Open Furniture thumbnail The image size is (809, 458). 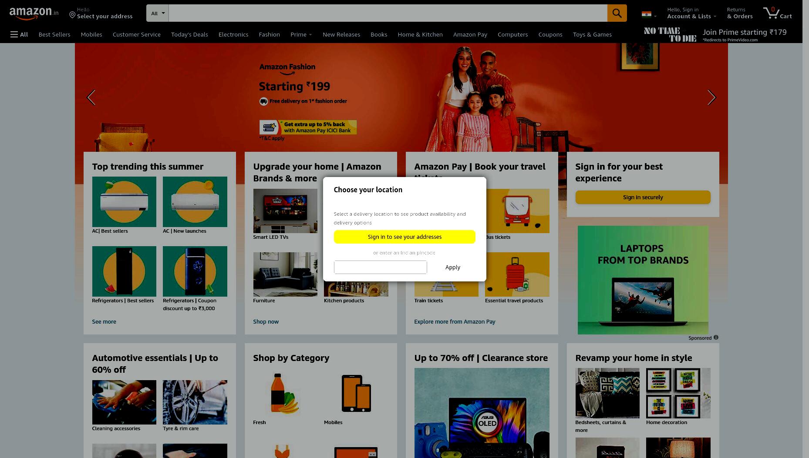[x=285, y=274]
